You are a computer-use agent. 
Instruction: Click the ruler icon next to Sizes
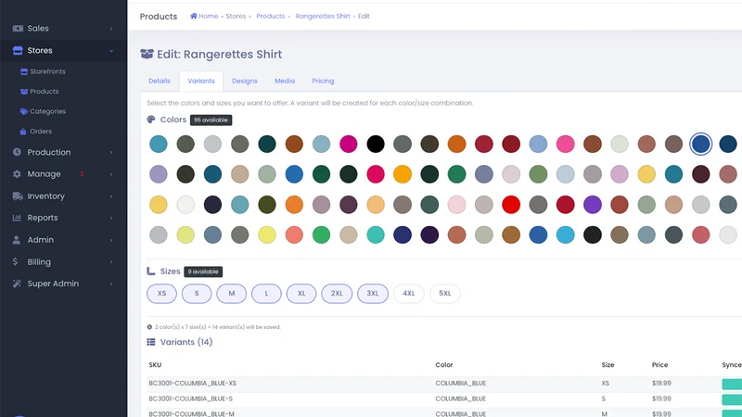point(151,272)
